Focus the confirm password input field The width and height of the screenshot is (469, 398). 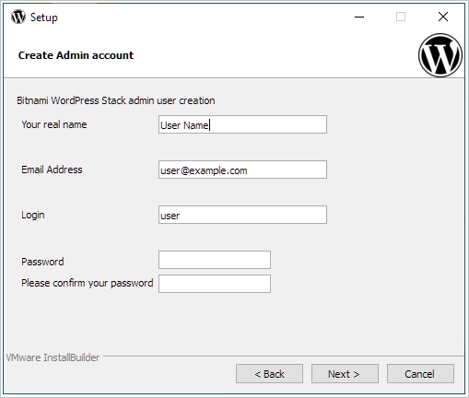[215, 284]
